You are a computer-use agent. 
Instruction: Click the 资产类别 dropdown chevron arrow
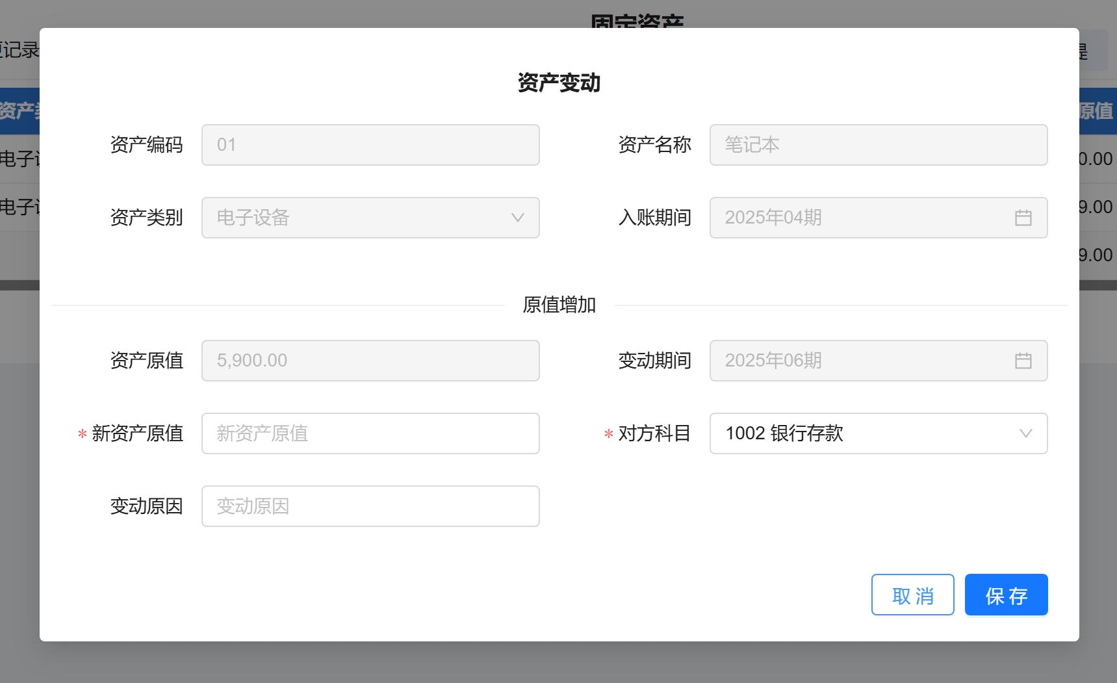517,218
